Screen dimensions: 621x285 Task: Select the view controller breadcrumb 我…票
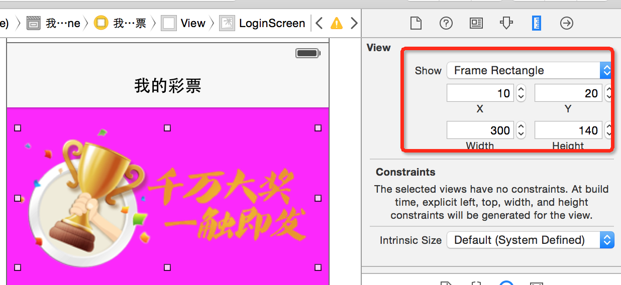coord(120,23)
